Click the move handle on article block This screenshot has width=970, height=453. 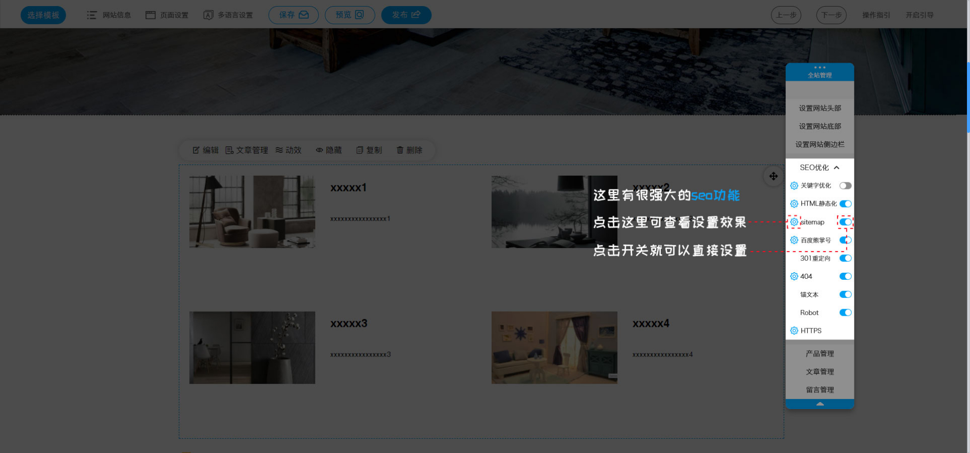pyautogui.click(x=773, y=176)
